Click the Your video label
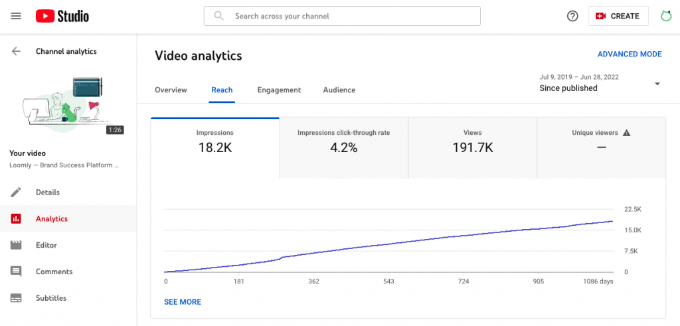 27,153
